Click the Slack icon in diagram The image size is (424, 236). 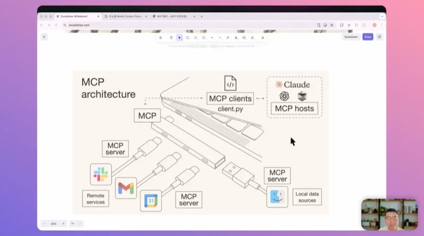pos(101,175)
